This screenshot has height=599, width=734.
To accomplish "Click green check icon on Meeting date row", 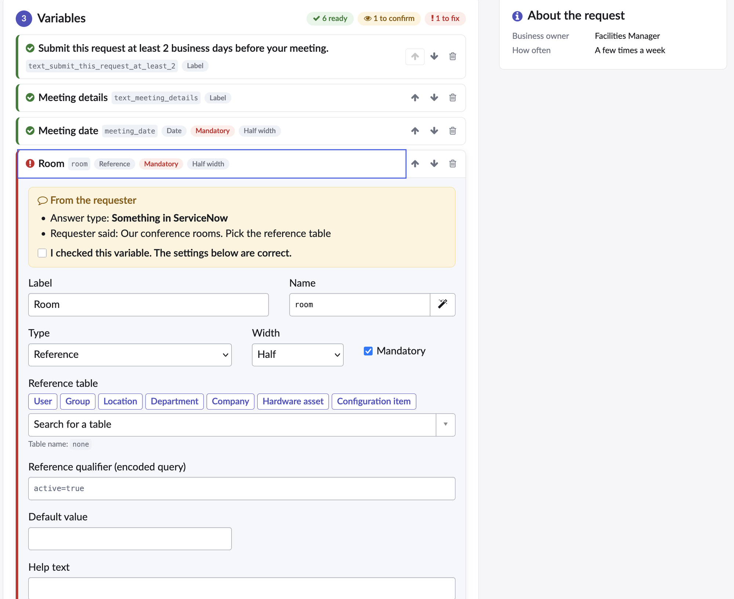I will tap(30, 131).
